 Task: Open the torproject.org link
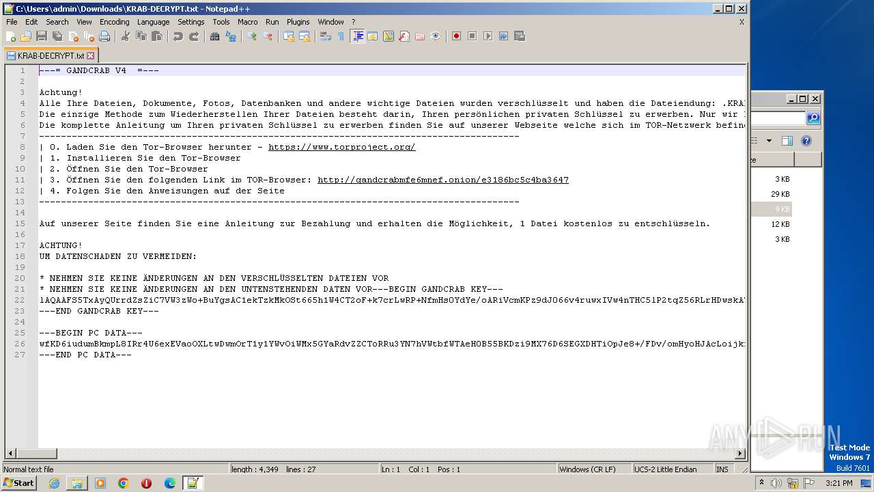click(341, 147)
